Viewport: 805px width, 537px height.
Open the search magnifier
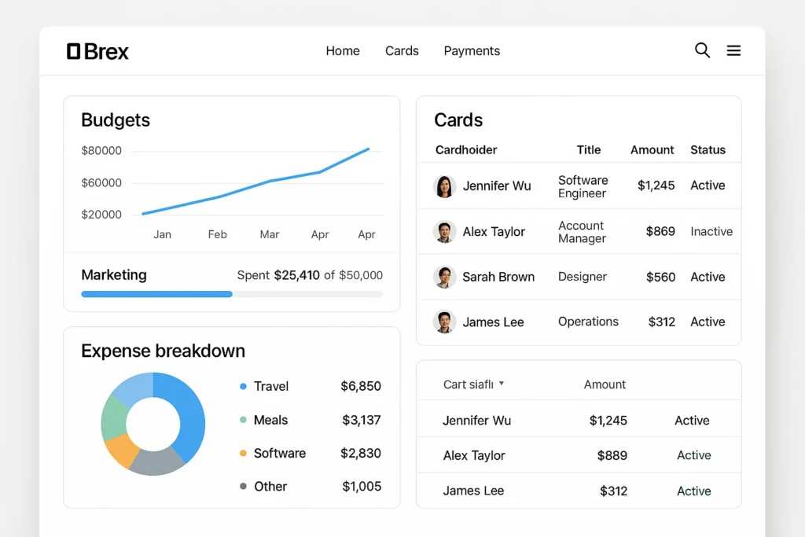click(x=702, y=50)
